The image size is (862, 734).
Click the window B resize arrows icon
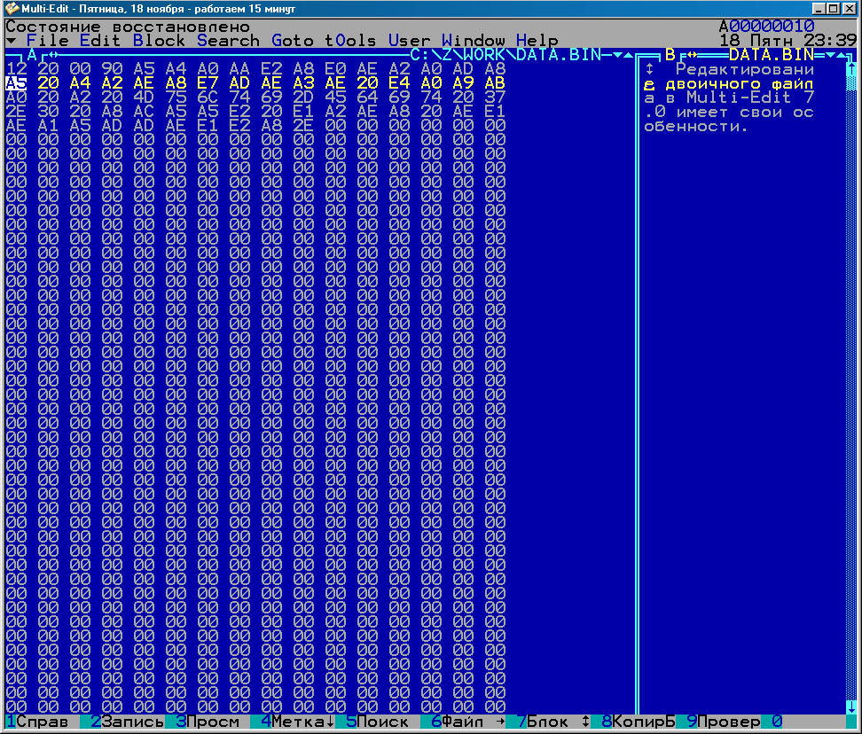point(693,55)
